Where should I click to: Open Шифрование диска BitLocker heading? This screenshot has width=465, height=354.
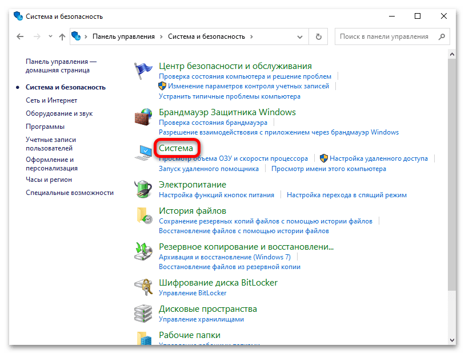pos(218,283)
